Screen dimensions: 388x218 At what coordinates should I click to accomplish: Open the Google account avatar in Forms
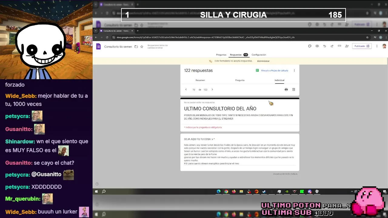pos(384,46)
